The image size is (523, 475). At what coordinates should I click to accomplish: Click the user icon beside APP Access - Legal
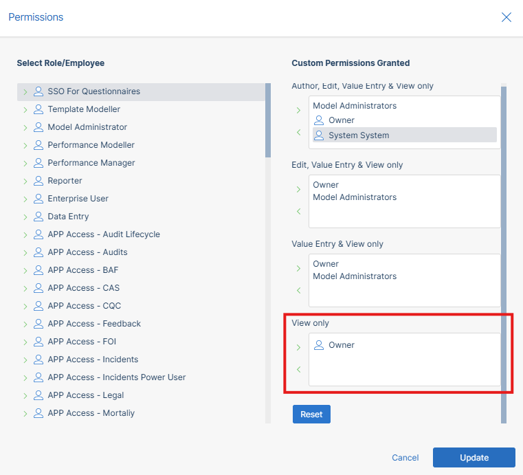38,395
